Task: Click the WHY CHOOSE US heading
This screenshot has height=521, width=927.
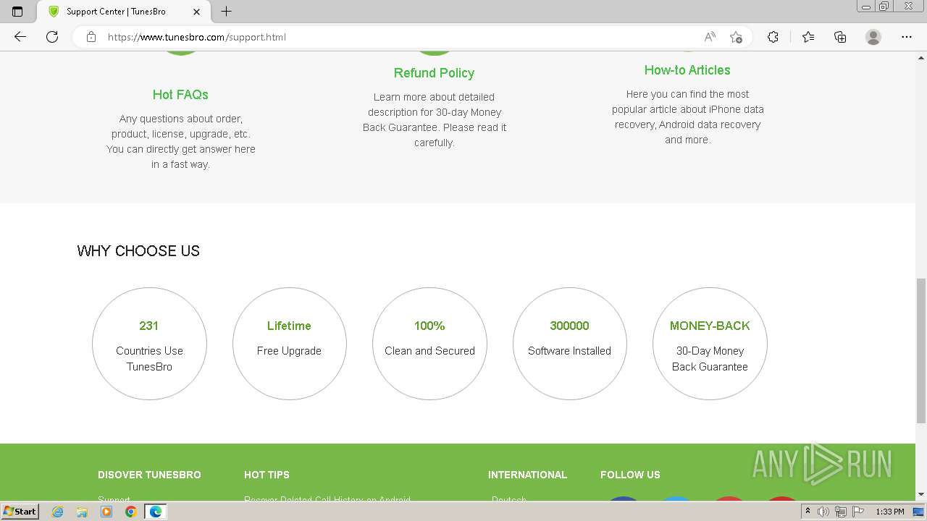Action: point(138,251)
